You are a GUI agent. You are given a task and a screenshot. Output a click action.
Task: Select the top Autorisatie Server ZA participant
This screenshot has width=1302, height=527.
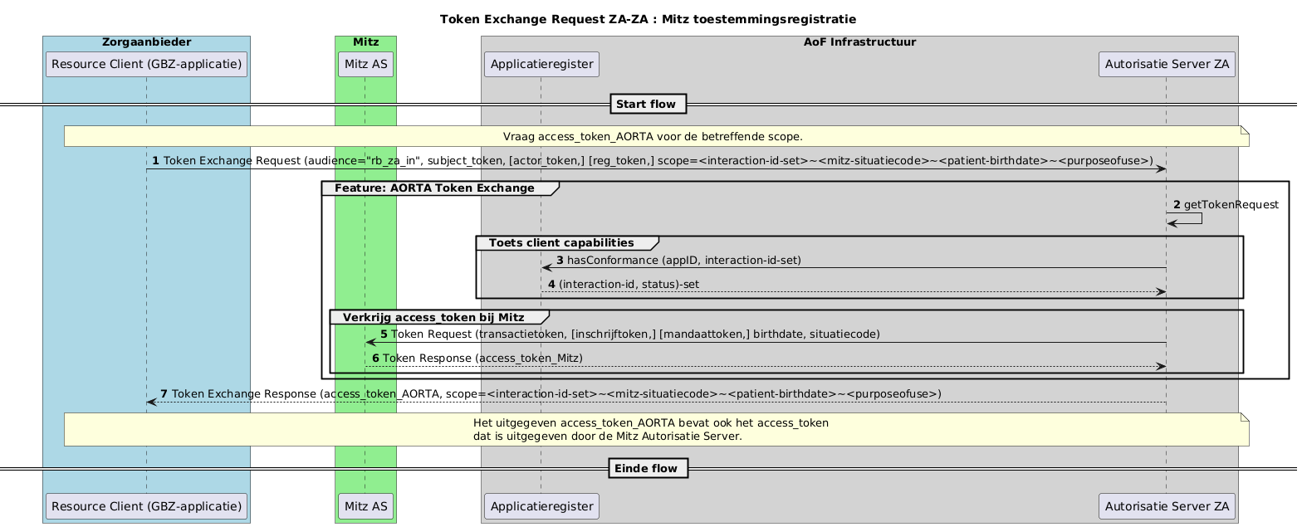(x=1167, y=64)
